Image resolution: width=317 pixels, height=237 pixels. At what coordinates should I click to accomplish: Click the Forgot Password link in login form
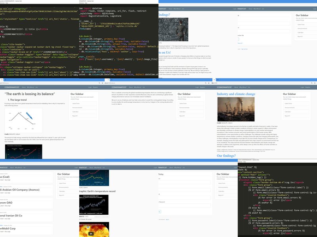click(239, 43)
